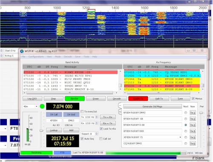This screenshot has height=162, width=213.
Task: Click the audio level slider handle
Action: [41, 131]
